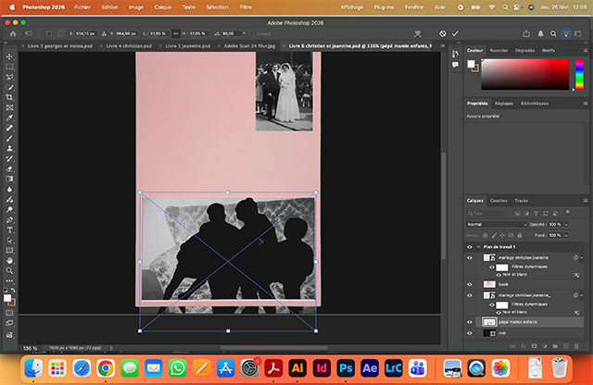Viewport: 593px width, 385px height.
Task: Collapse the 'Plan de travail 1' artboard
Action: click(478, 247)
